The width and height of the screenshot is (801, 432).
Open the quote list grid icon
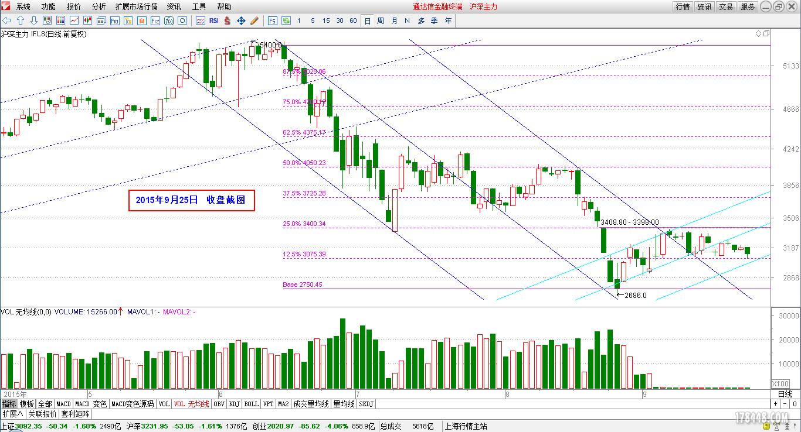click(60, 20)
